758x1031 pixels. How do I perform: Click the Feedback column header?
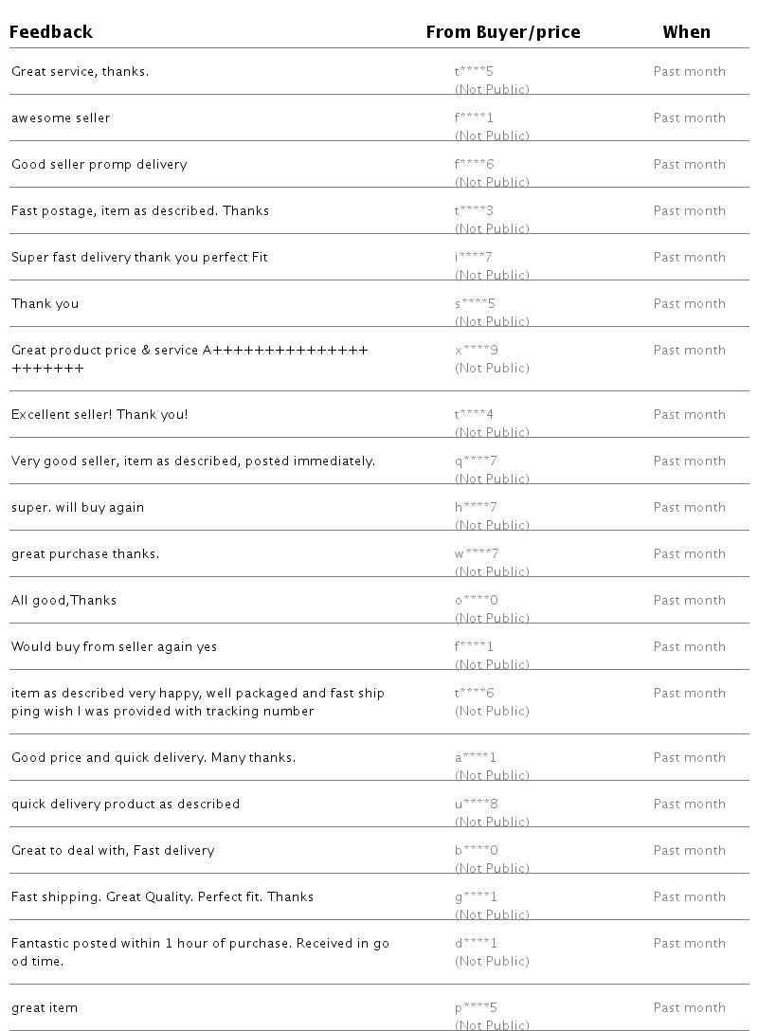point(51,32)
